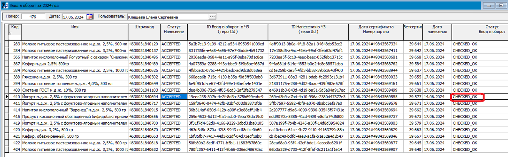Click the red-outlined CHECKED_OK status cell
508x157 pixels.
pos(466,97)
